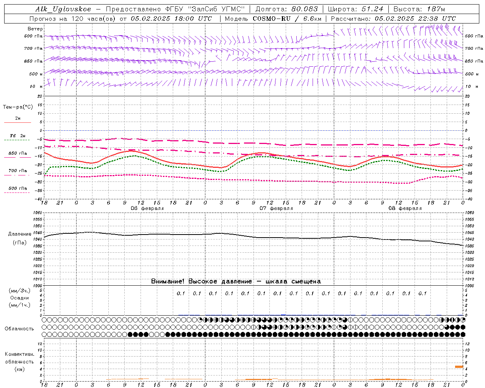Click the Широта: 51.24 value
This screenshot has height=388, width=485.
tap(355, 9)
